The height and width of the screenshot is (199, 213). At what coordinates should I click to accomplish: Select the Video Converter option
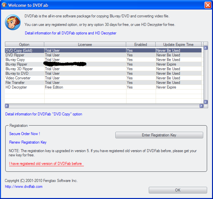point(103,78)
